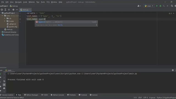Click the up arrow next to the warnings count
176x99 pixels.
[x=174, y=13]
